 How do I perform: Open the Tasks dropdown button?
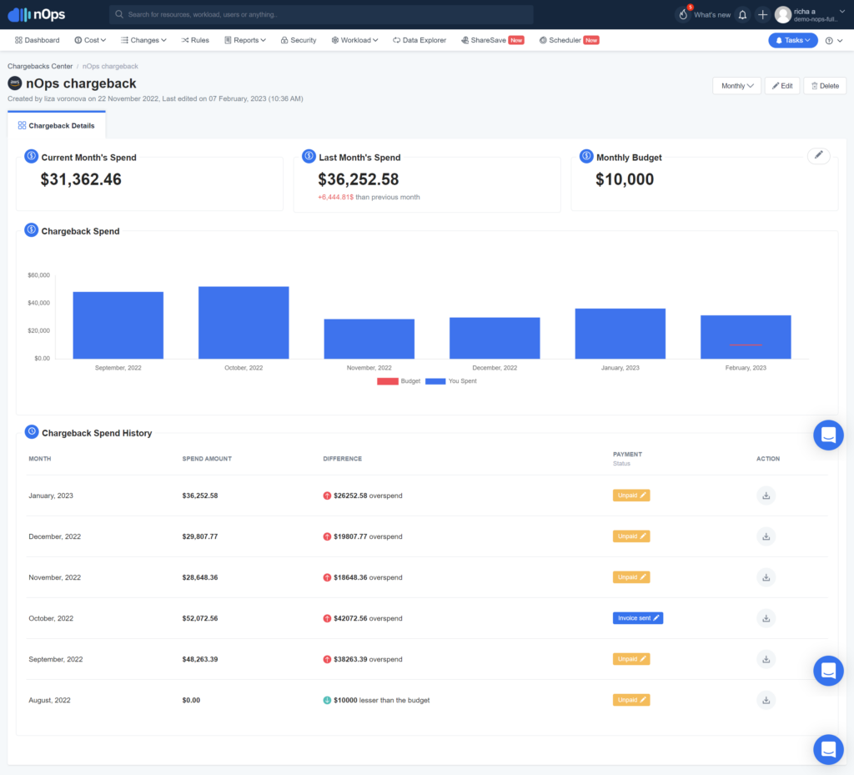(792, 40)
